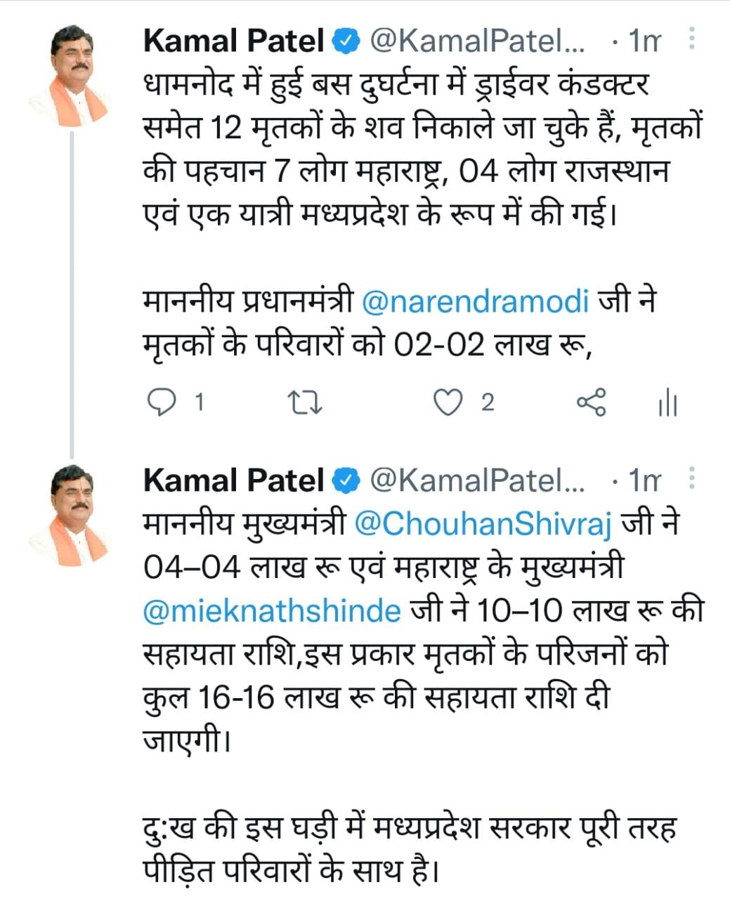Click Kamal Patel's avatar in the second tweet
This screenshot has width=730, height=899.
point(69,515)
